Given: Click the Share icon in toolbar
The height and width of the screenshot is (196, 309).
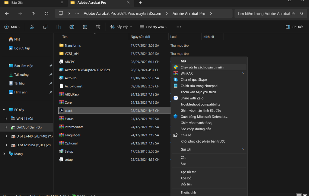Looking at the screenshot, I should [x=85, y=27].
